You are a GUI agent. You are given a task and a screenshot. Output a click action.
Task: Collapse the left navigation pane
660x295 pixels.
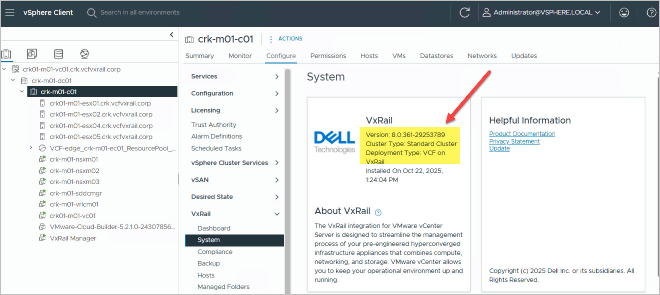(171, 34)
